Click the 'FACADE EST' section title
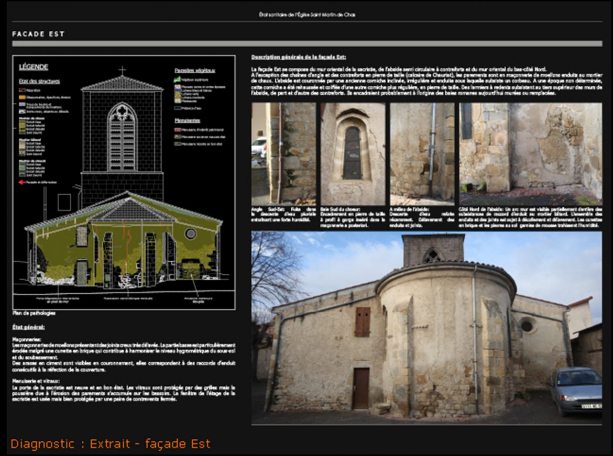 pyautogui.click(x=38, y=34)
